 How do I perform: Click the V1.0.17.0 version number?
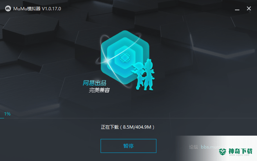coord(51,9)
